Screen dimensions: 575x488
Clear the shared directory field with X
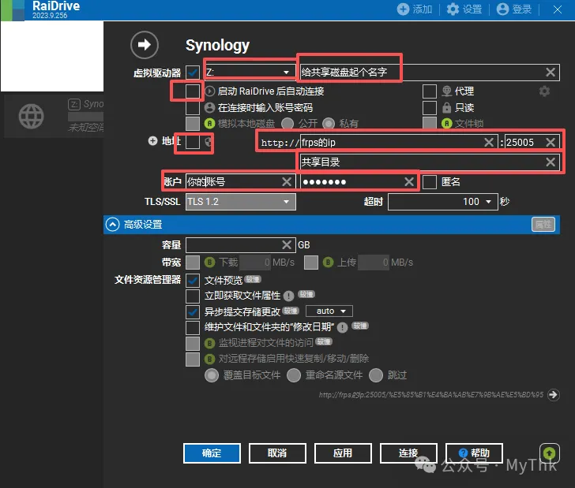tap(551, 162)
